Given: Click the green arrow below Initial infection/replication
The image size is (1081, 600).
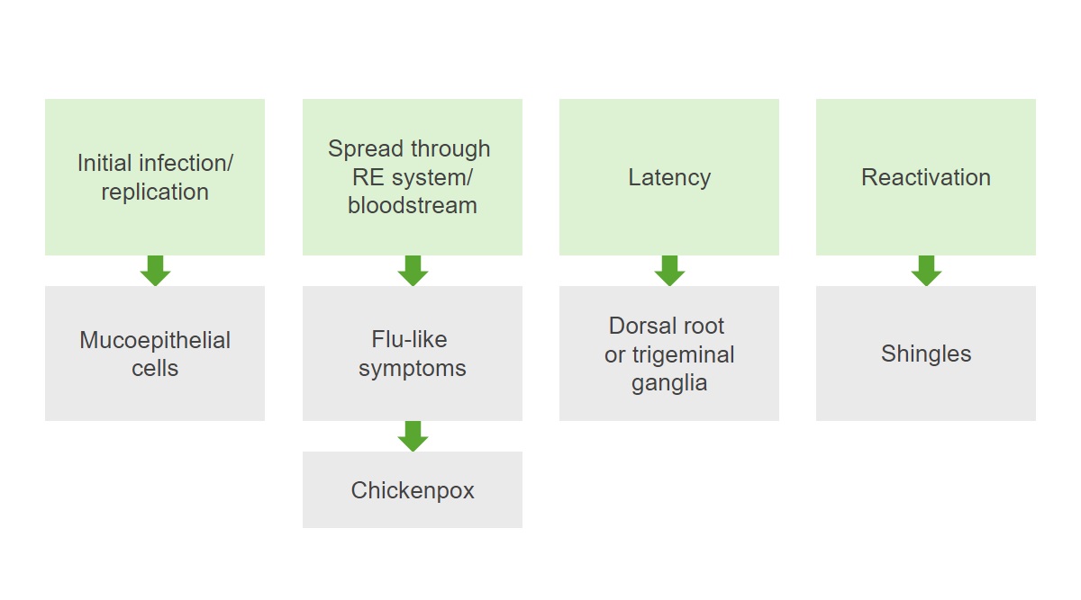Looking at the screenshot, I should click(x=155, y=271).
